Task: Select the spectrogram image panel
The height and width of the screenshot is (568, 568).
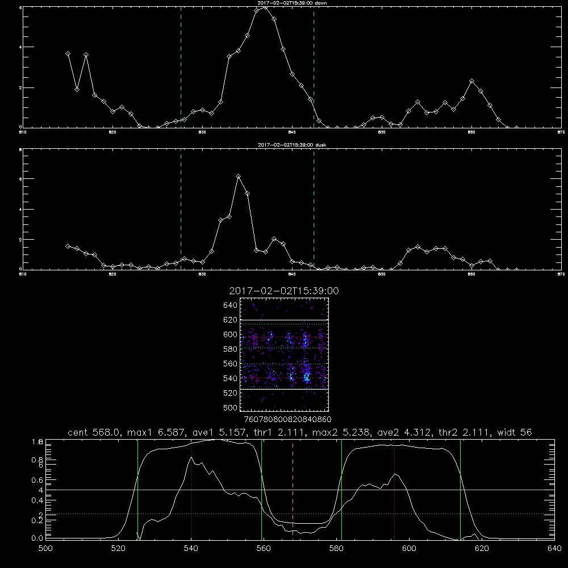Action: tap(284, 354)
